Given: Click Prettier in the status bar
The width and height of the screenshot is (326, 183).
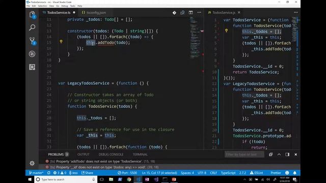Looking at the screenshot, I should 276,173.
